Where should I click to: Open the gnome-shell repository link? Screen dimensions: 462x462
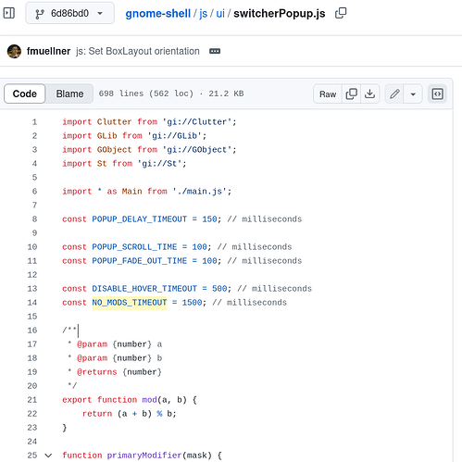click(157, 14)
